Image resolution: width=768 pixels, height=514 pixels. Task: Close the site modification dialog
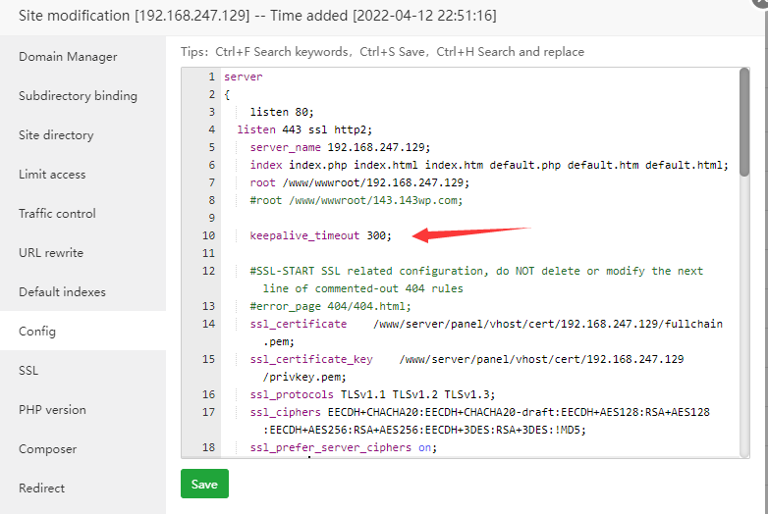point(761,3)
